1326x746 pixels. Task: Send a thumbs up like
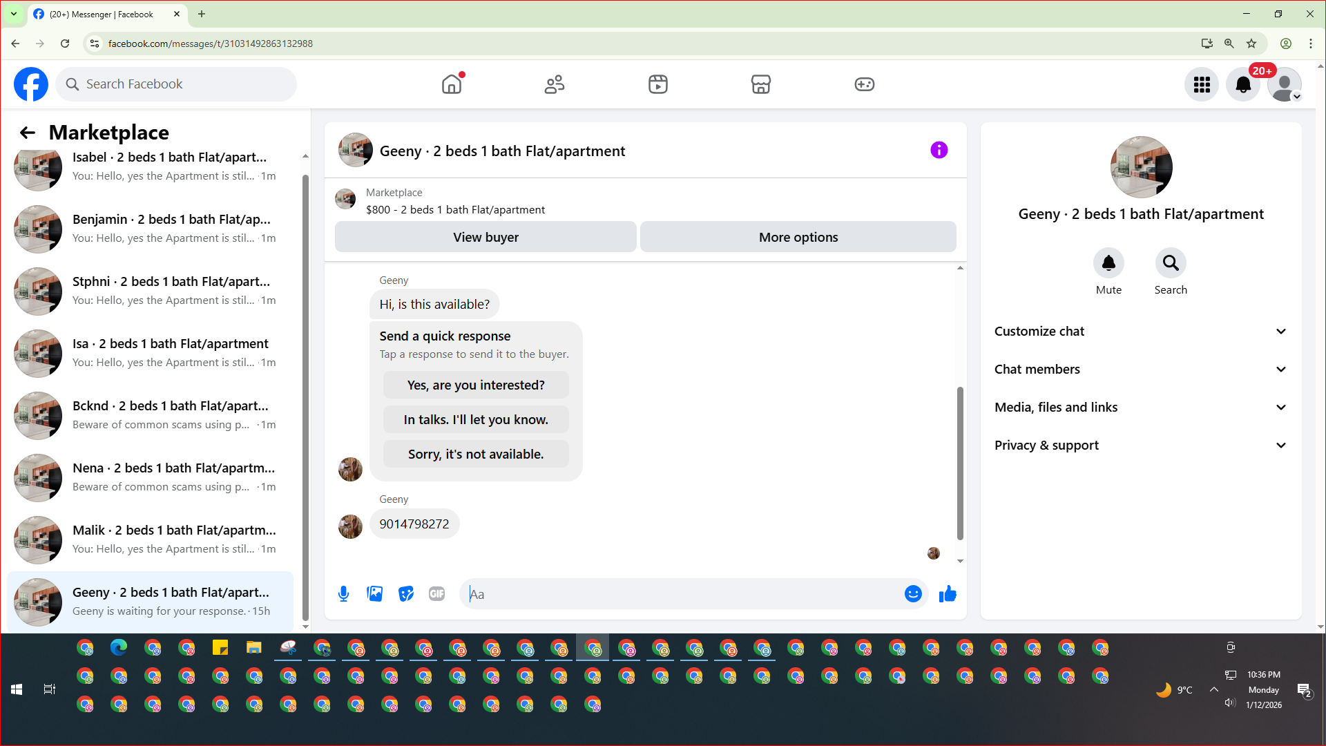(948, 594)
